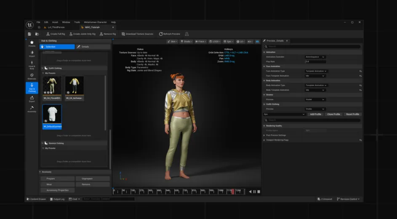The image size is (397, 219).
Task: Click the Remove accessory button
Action: 93,184
